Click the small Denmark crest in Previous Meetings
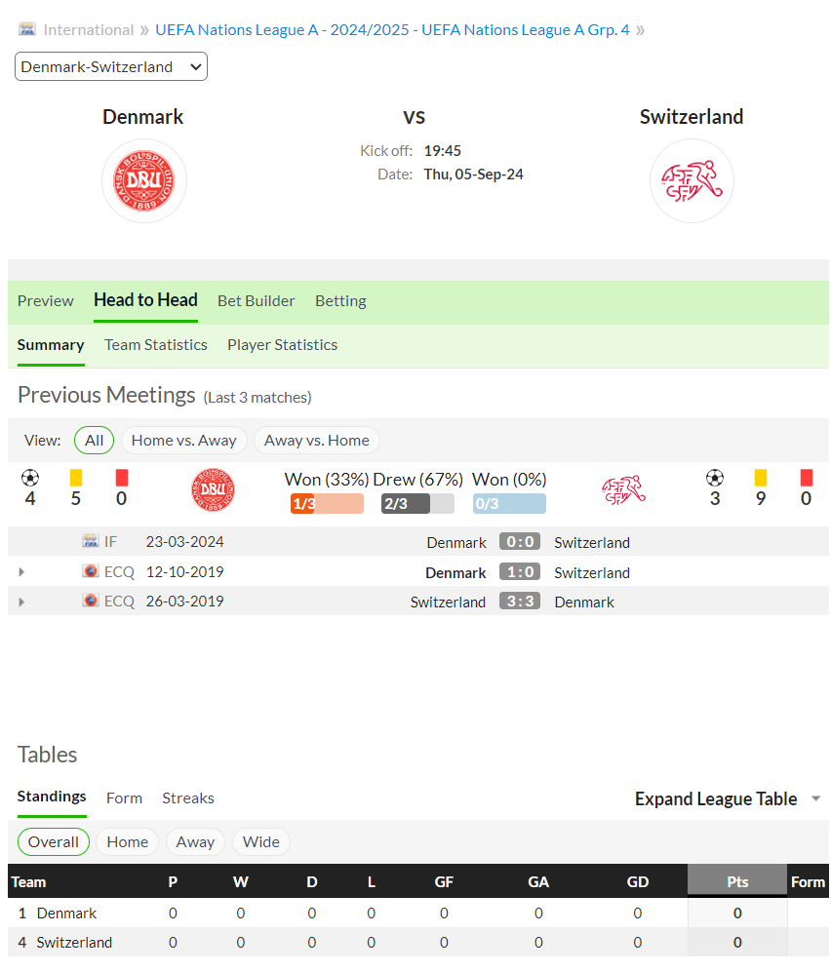The height and width of the screenshot is (972, 831). point(213,489)
